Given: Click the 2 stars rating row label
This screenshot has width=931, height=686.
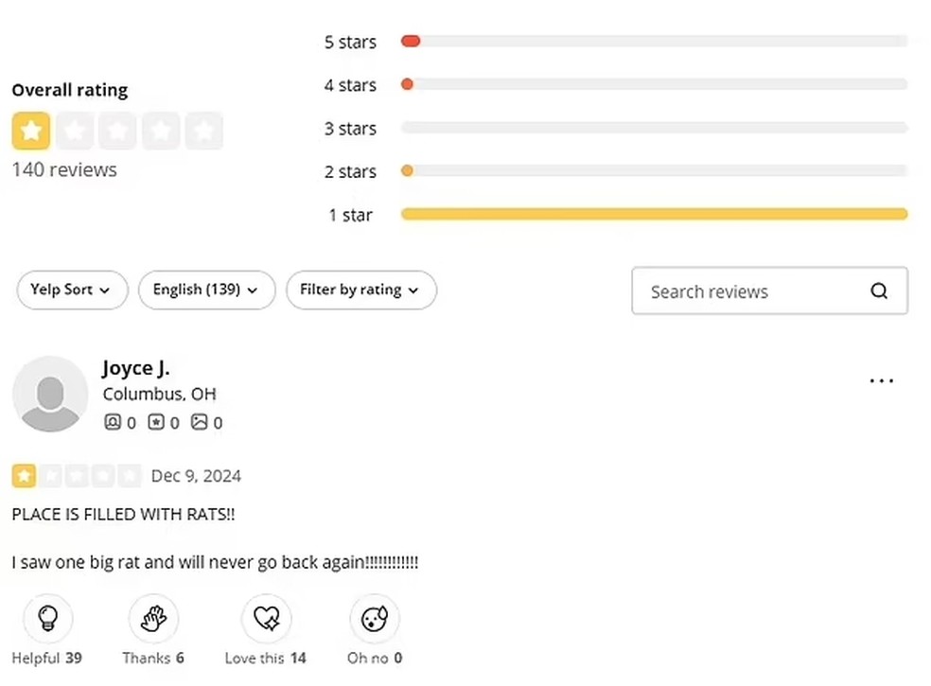Looking at the screenshot, I should pos(350,171).
